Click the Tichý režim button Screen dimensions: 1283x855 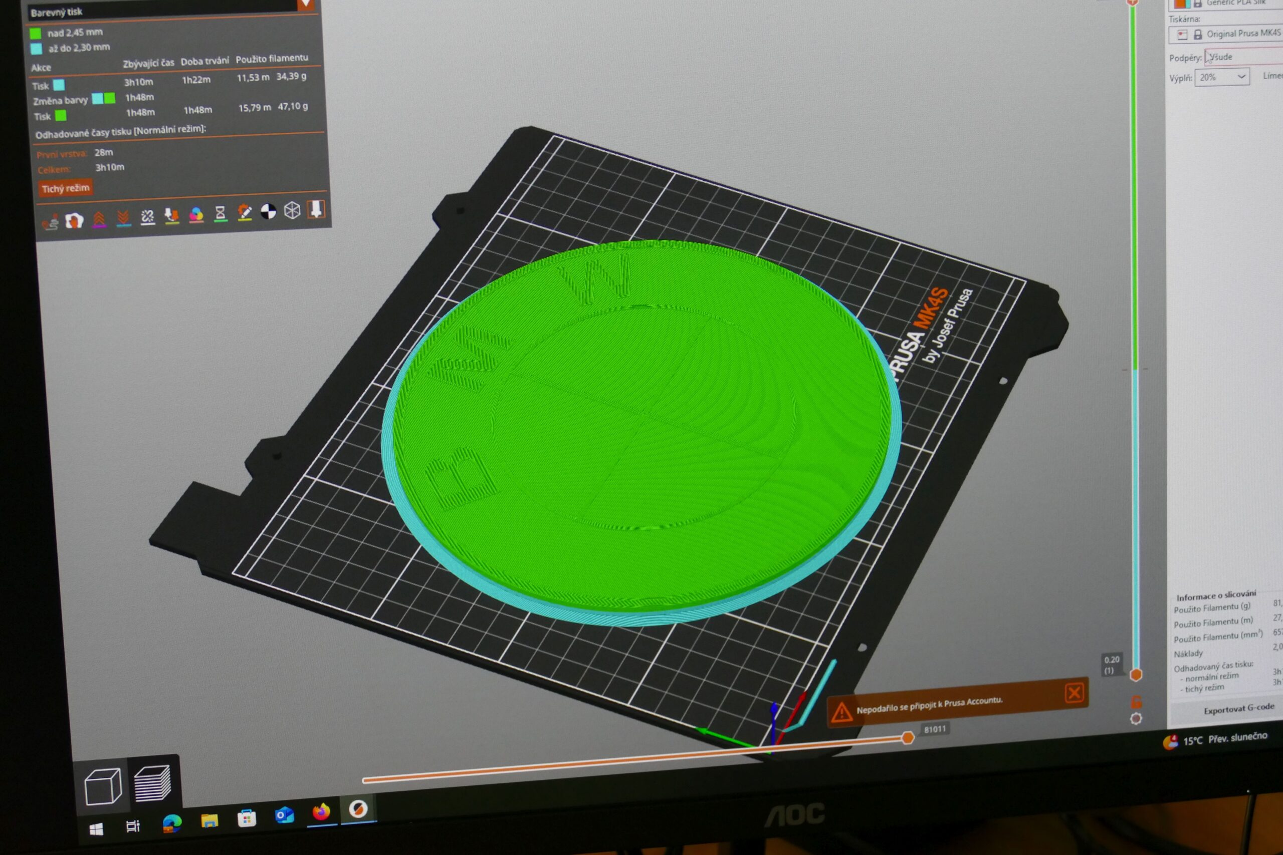click(65, 189)
